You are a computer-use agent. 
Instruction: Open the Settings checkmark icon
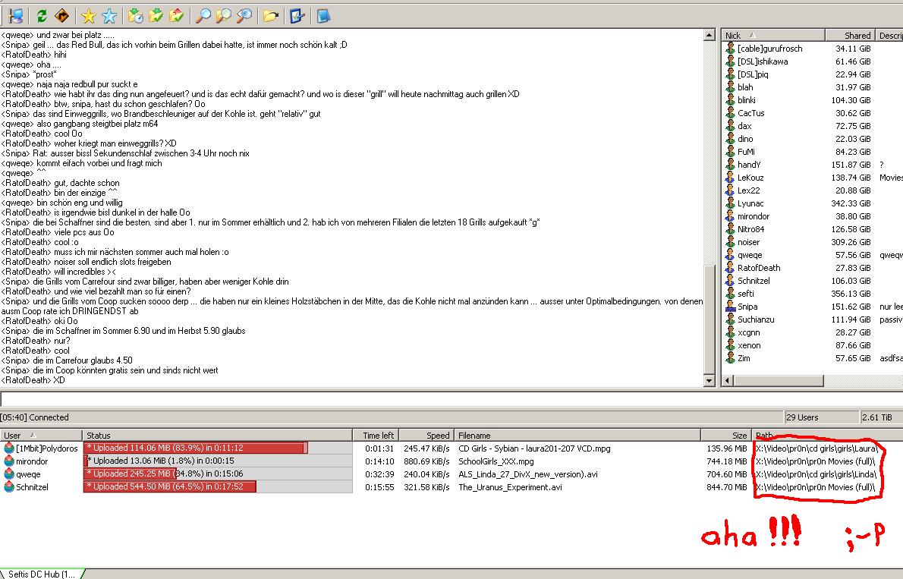pyautogui.click(x=297, y=15)
